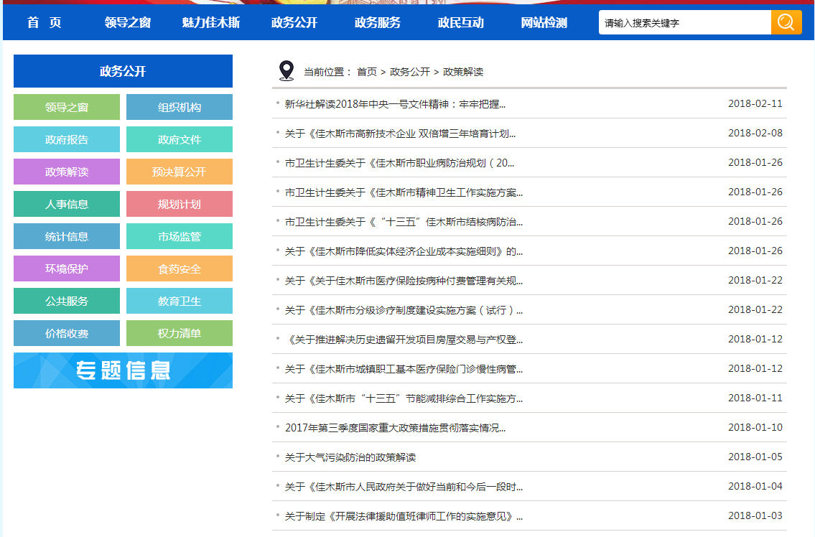
Task: Click the 专题信息 banner image
Action: (123, 370)
